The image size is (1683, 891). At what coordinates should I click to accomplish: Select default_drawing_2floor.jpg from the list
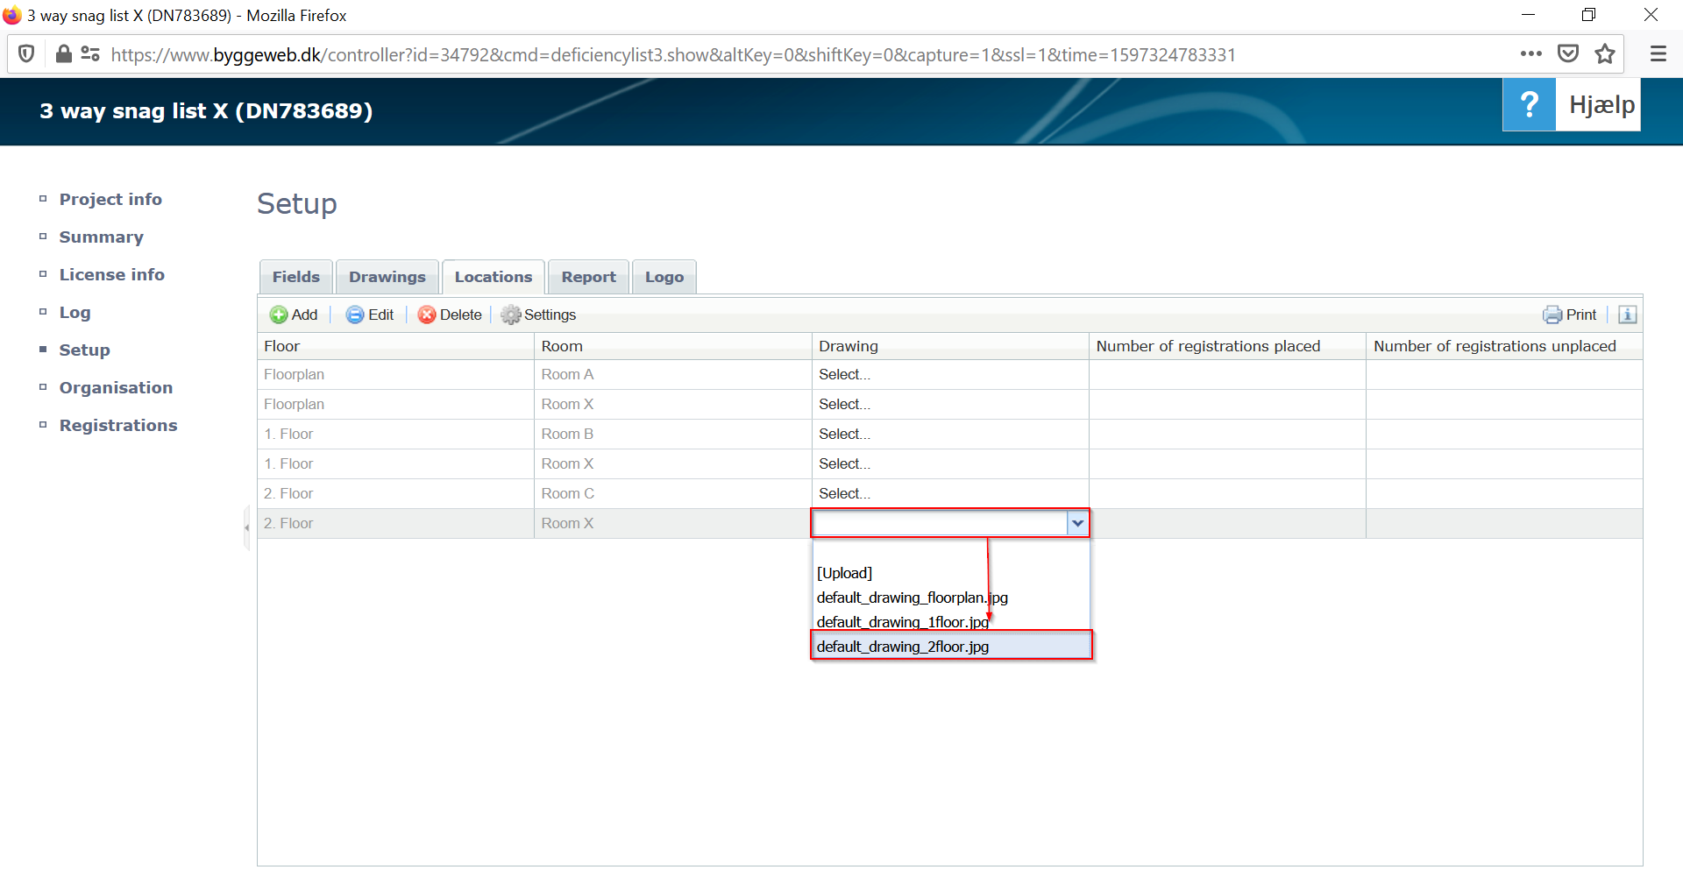(951, 647)
